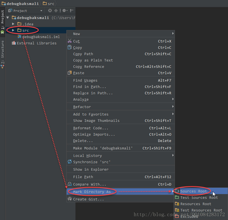Viewport: 228px width, 220px height.
Task: Open the Project panel settings gear
Action: [x=65, y=10]
